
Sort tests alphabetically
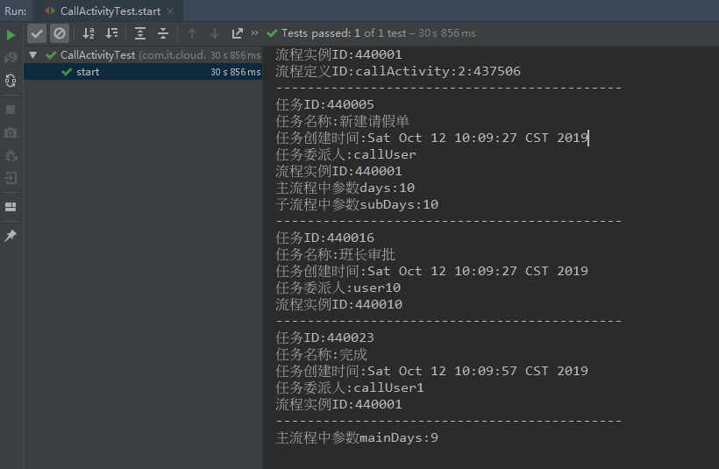89,33
